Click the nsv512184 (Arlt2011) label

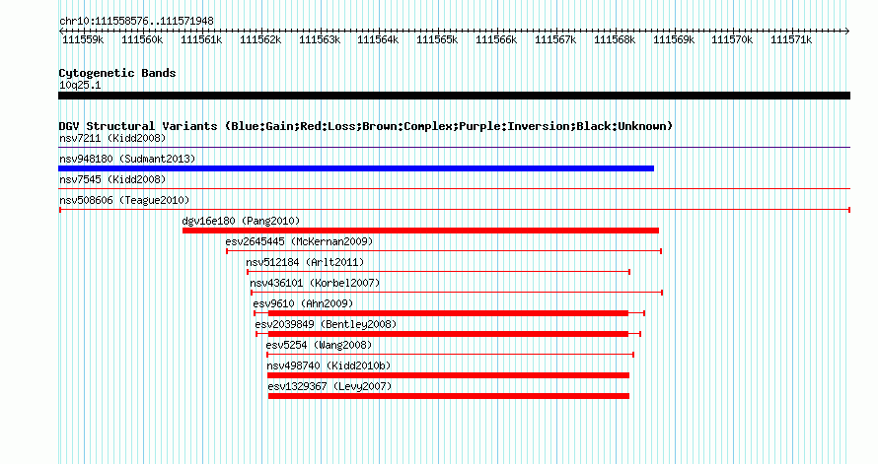(x=305, y=262)
